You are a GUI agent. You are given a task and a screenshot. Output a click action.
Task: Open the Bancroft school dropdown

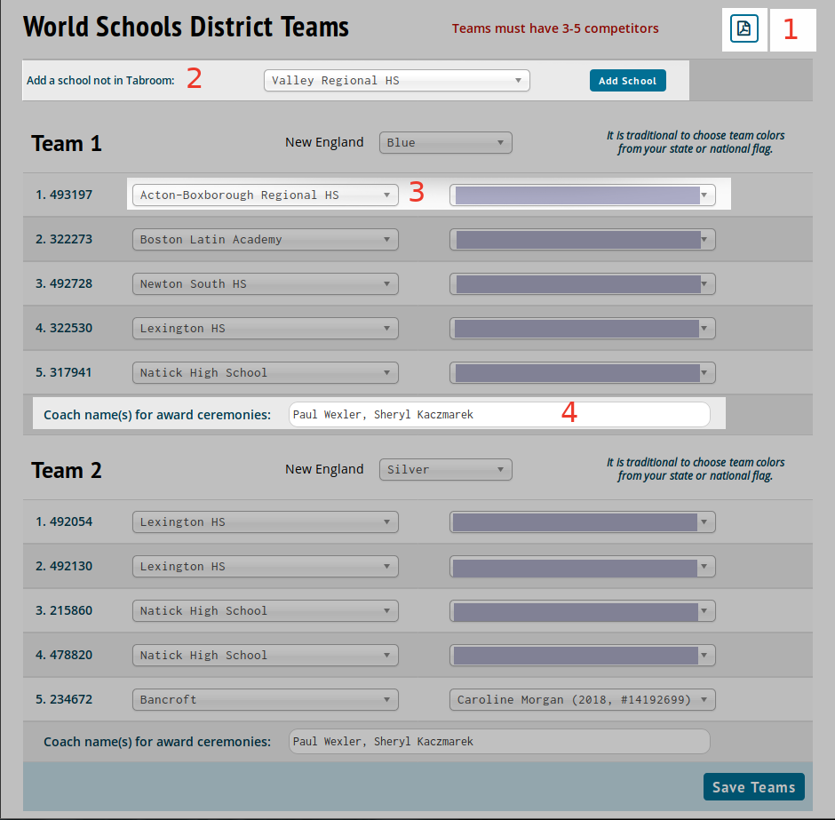265,699
